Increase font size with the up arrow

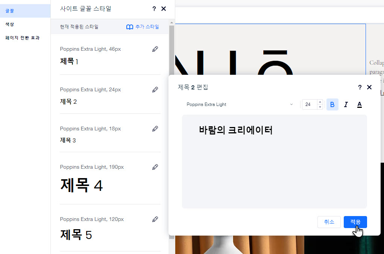point(320,102)
